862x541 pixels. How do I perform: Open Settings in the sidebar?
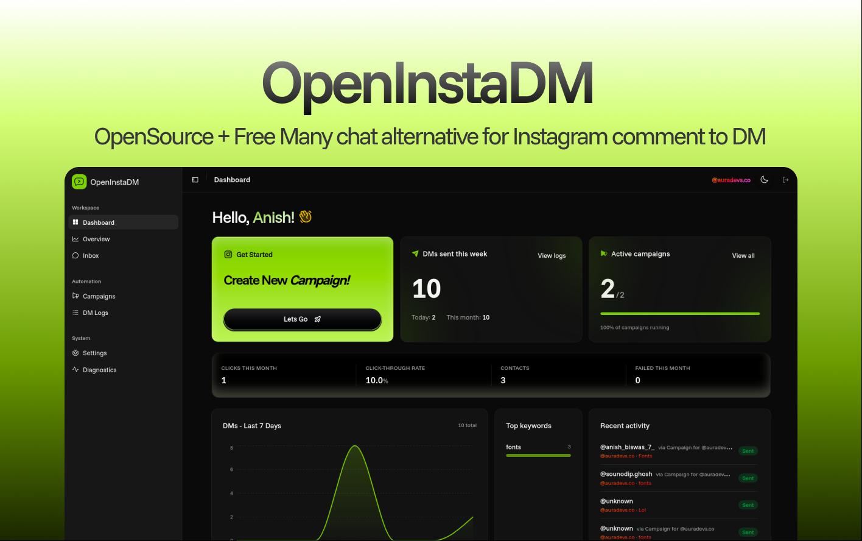click(x=124, y=353)
